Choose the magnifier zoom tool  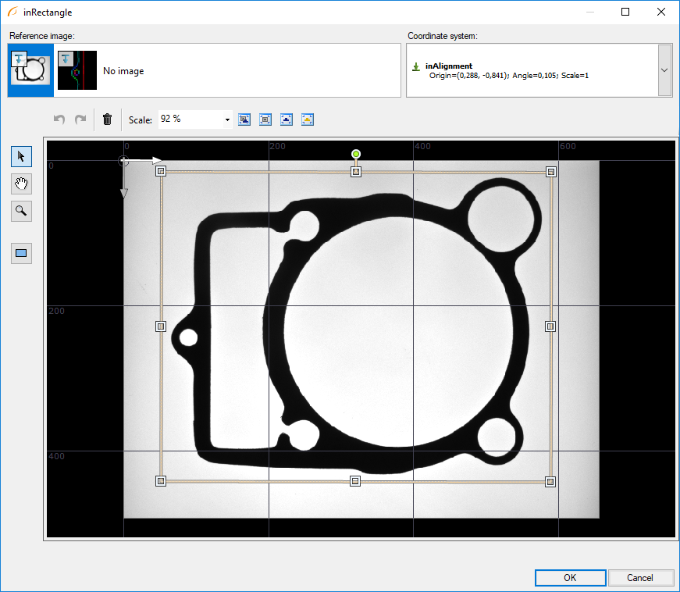[21, 211]
